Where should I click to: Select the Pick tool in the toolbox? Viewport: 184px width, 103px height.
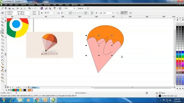(2, 18)
